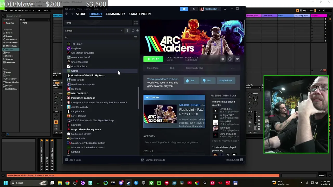Click Add a Game plus icon
Viewport: 333px width, 187px height.
tap(67, 160)
